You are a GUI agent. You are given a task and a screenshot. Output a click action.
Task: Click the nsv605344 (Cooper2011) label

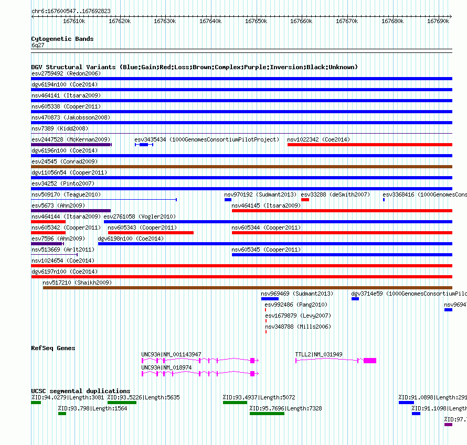(x=266, y=227)
